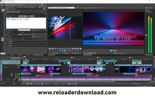Toggle Automatic Crossfades on timeline toolbar
Screen dimensions: 155x98
70,84
